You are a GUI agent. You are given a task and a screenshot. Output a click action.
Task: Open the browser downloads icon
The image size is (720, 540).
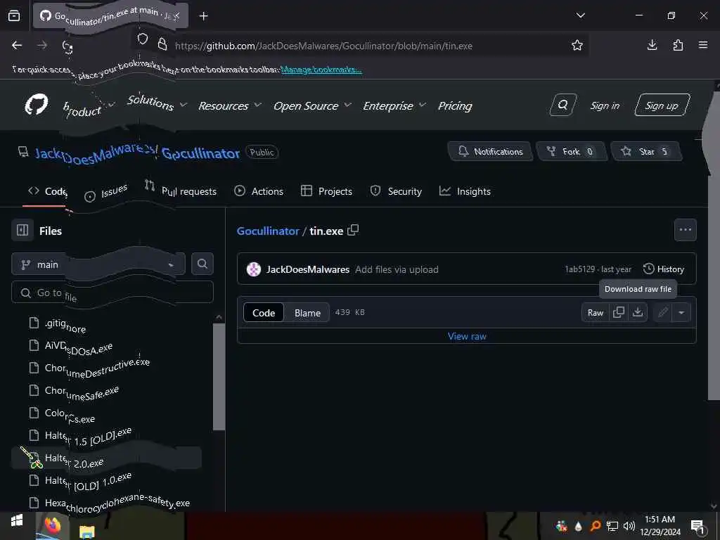652,45
